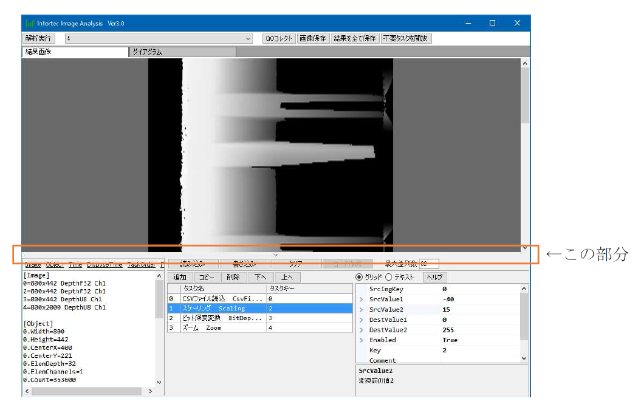Click the image view vertical scrollbar thumb
Screen dimensions: 641x407
[525, 95]
